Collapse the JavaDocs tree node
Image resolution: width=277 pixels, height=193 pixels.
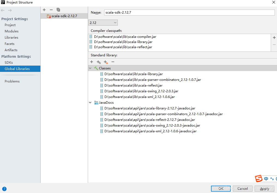point(90,103)
